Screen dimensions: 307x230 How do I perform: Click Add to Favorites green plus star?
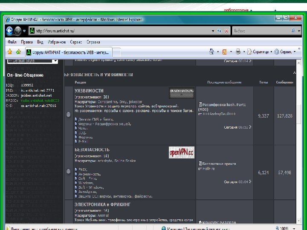[18, 52]
